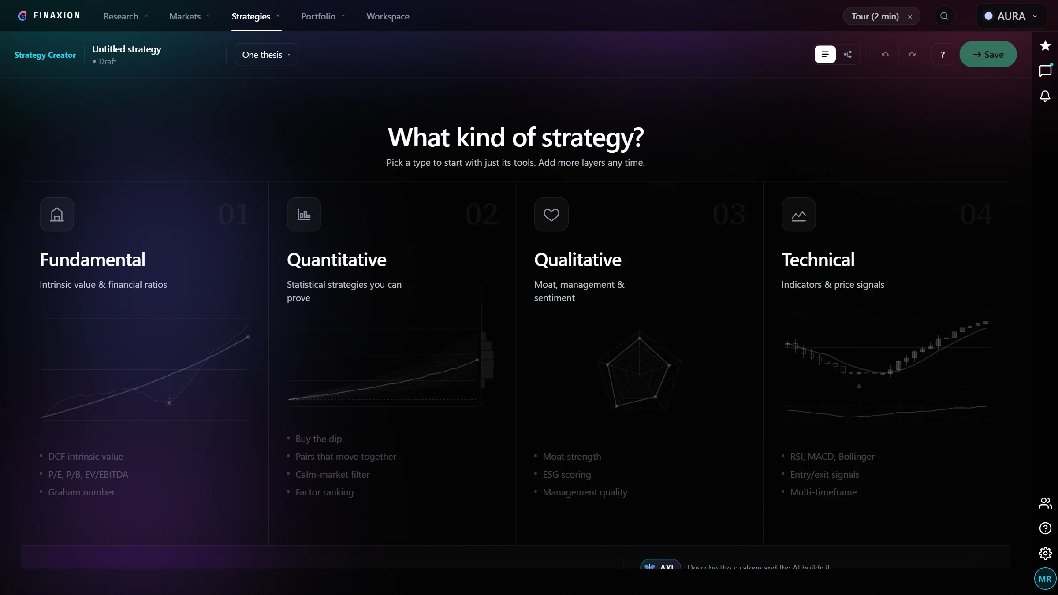Choose the Fundamental strategy heading
1058x595 pixels.
[93, 260]
